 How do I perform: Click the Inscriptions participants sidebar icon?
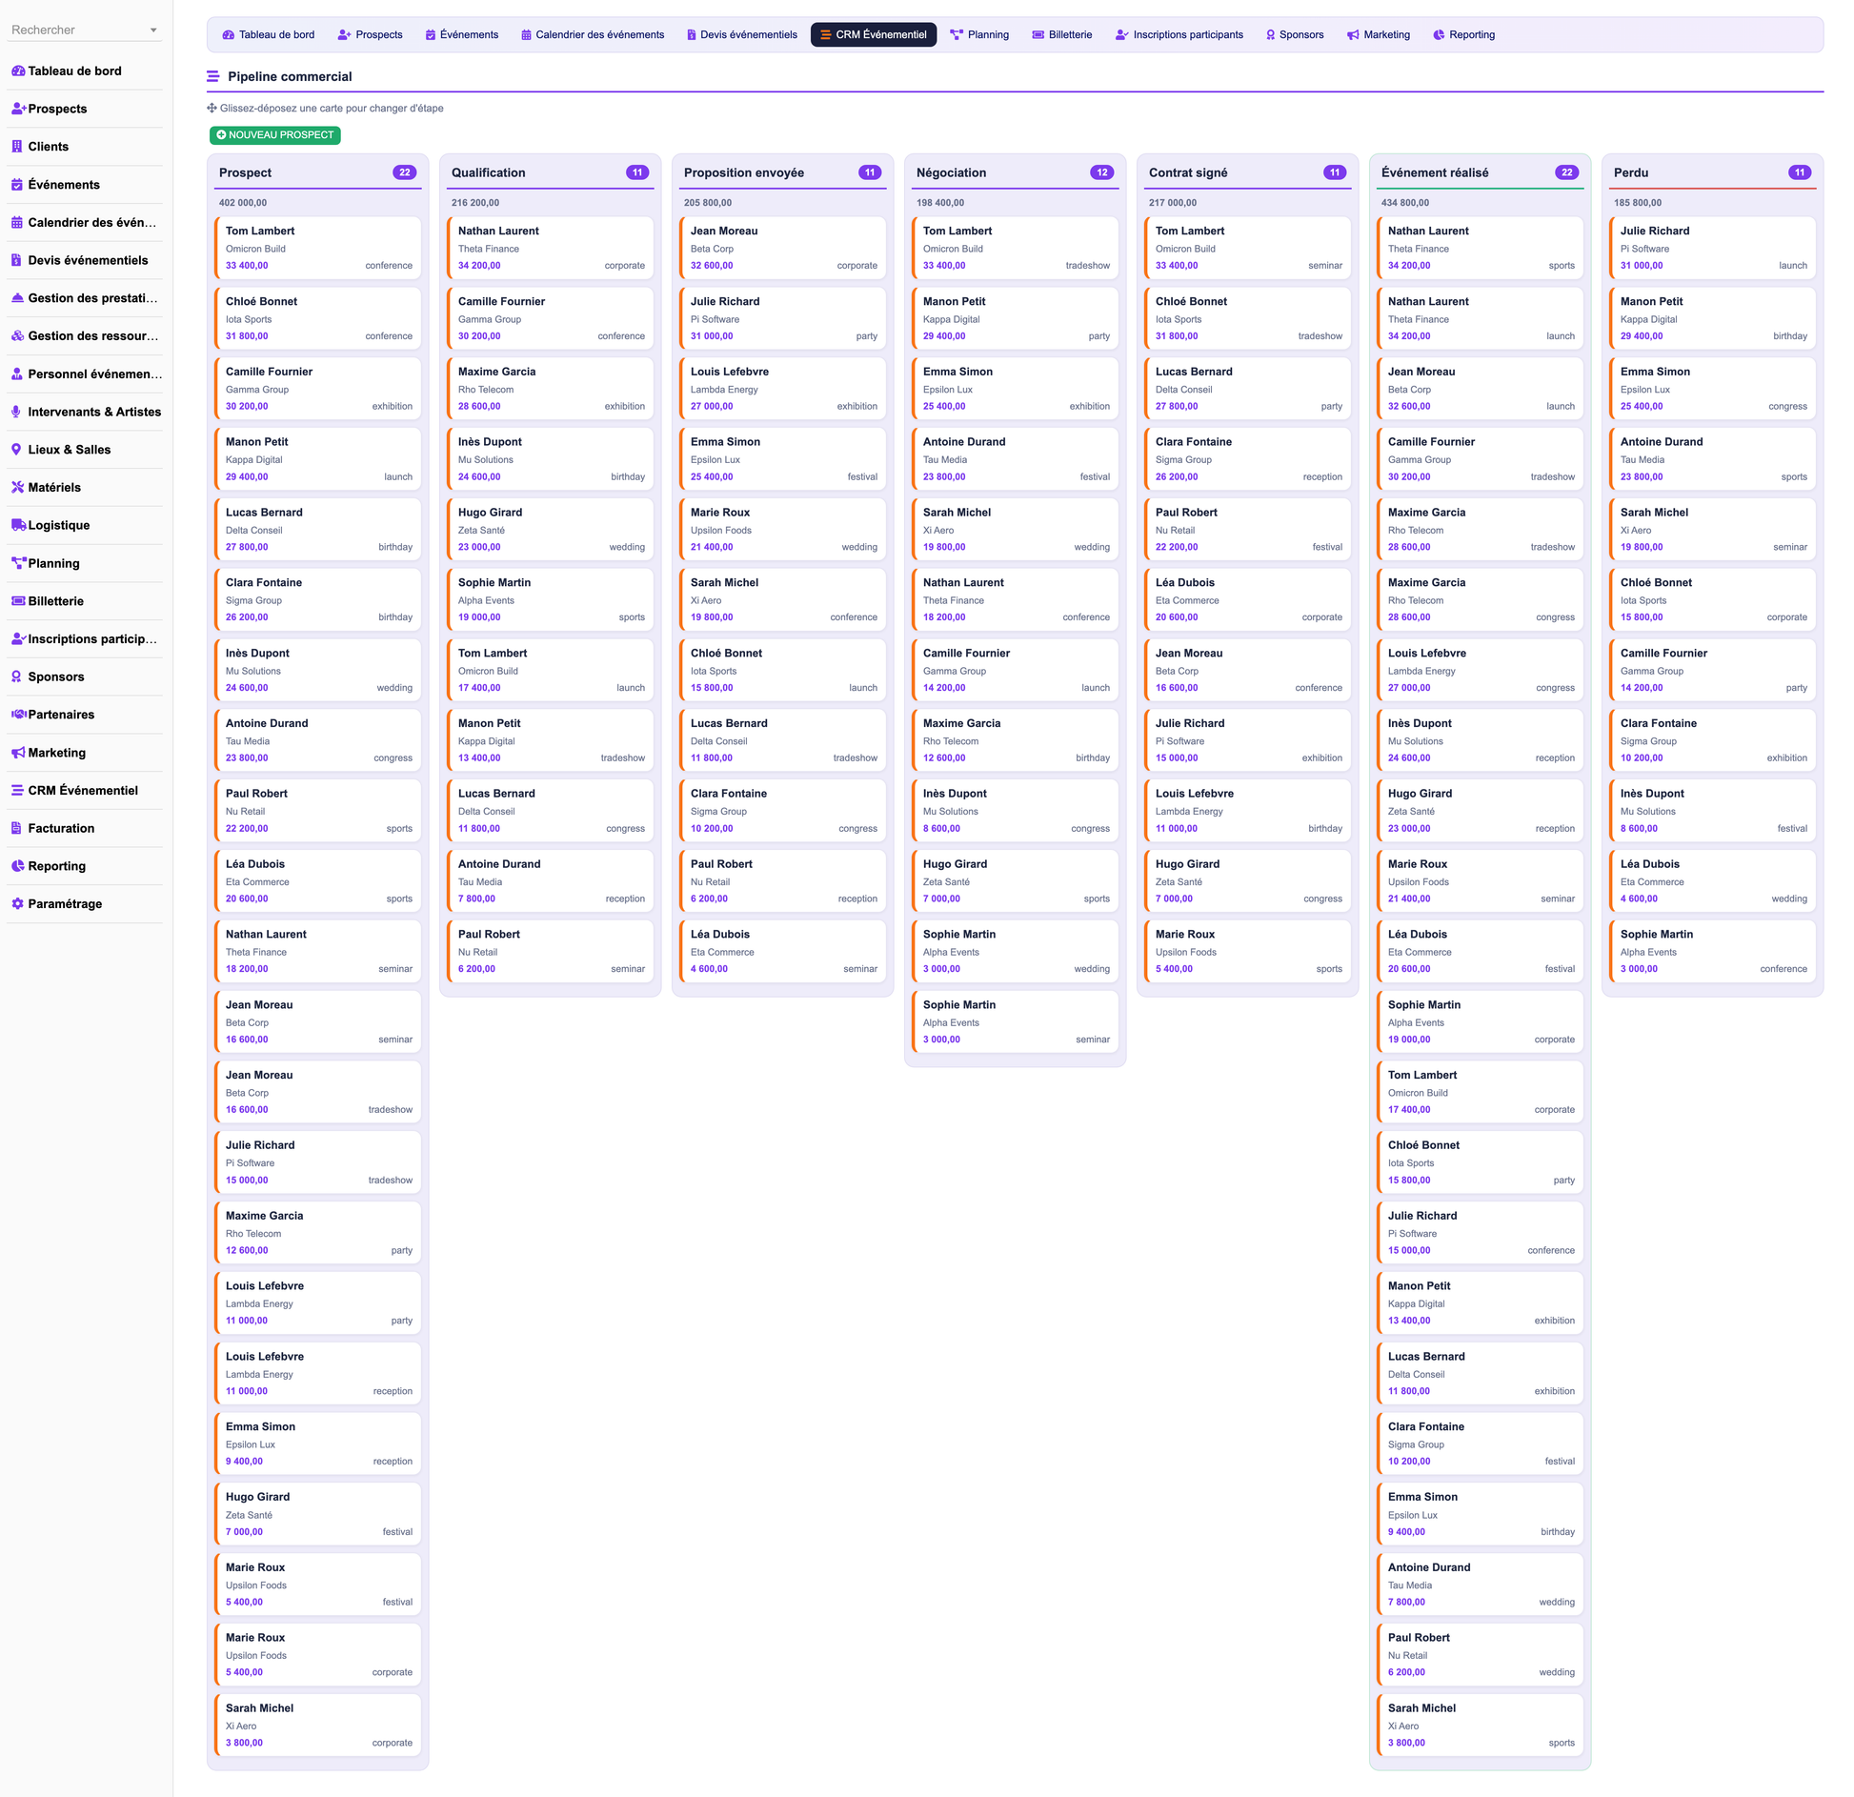click(x=18, y=638)
